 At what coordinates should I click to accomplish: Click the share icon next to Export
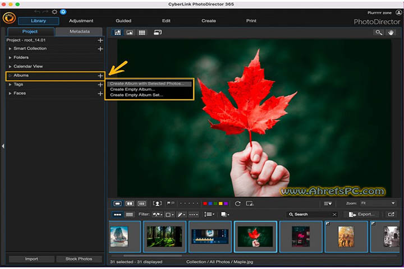391,214
